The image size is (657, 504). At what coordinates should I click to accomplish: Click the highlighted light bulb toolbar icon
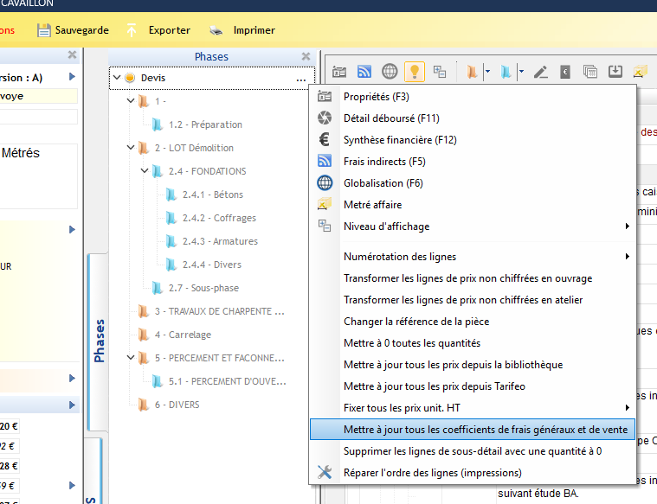pyautogui.click(x=415, y=72)
